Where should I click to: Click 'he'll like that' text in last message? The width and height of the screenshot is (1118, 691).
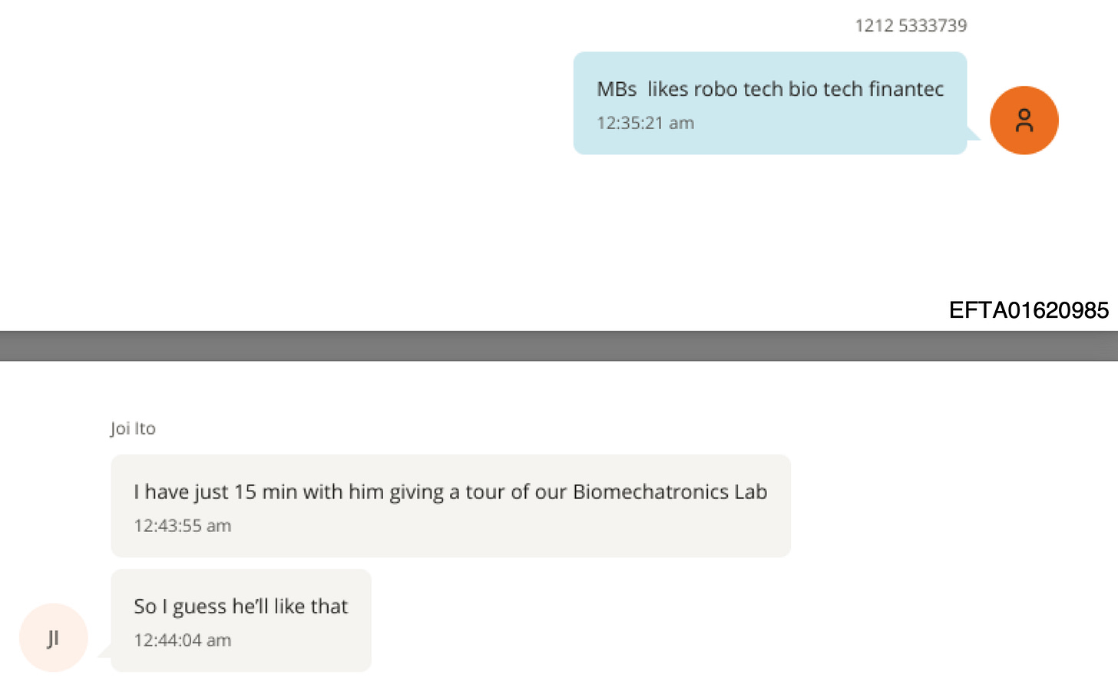[289, 607]
